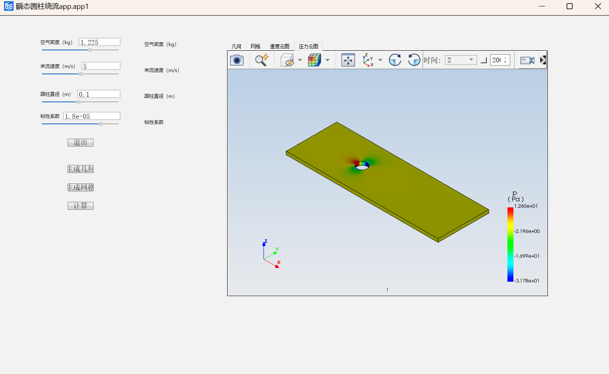
Task: Click the 退出 button
Action: tap(80, 143)
